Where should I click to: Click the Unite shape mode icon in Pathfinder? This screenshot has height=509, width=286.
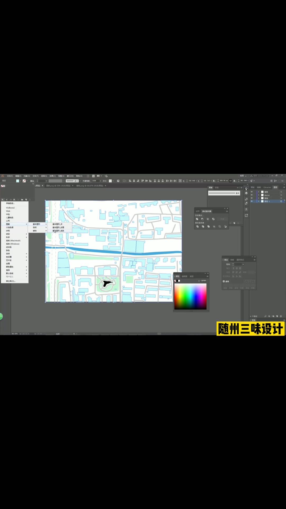point(197,219)
